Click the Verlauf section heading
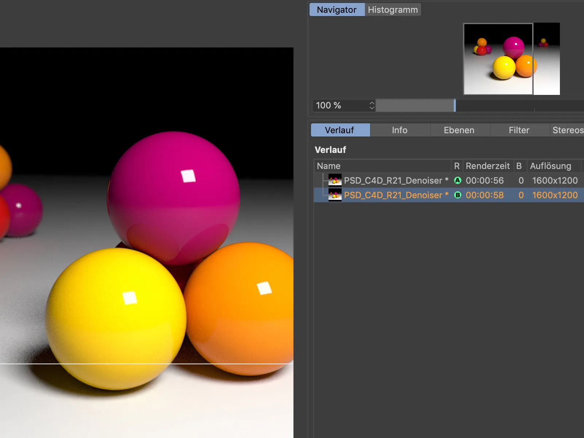 (330, 150)
